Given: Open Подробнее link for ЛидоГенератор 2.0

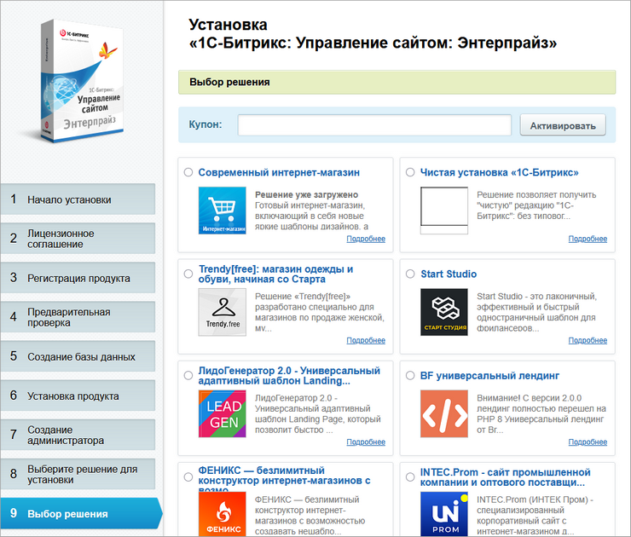Looking at the screenshot, I should tap(366, 442).
